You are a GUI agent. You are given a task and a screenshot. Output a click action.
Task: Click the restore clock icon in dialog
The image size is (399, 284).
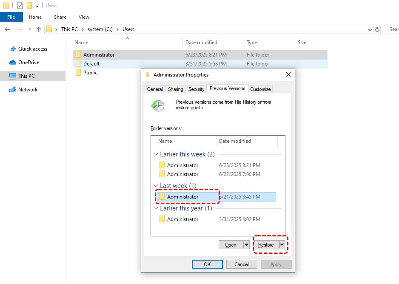click(158, 106)
